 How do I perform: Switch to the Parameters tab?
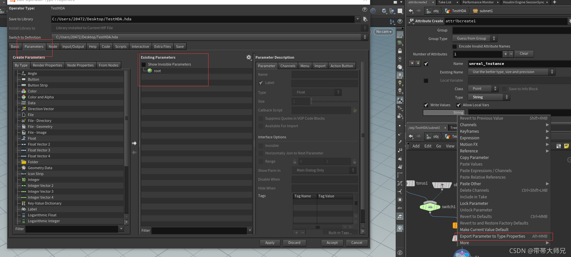pos(34,47)
